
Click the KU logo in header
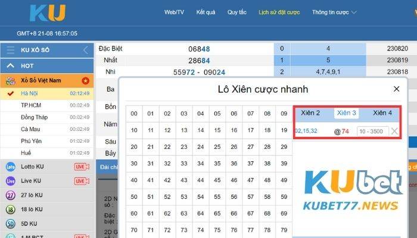click(x=47, y=13)
